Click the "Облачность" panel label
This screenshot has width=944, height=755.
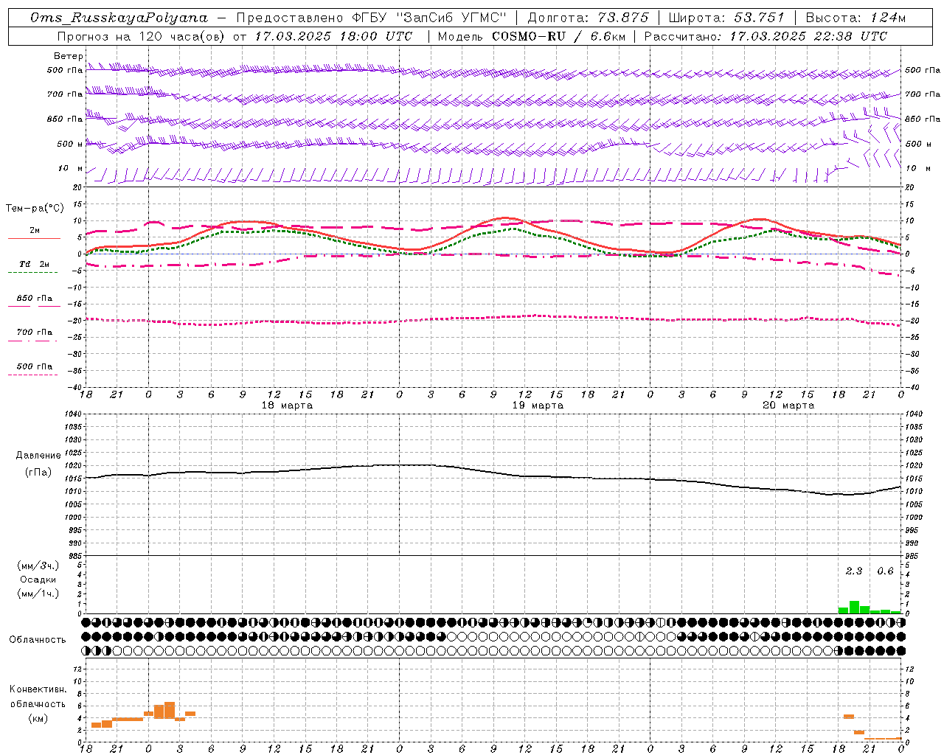tap(38, 640)
